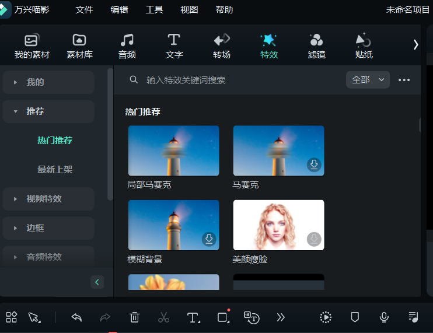Open the audio track list icon
Screen dimensions: 433x333
tap(413, 317)
